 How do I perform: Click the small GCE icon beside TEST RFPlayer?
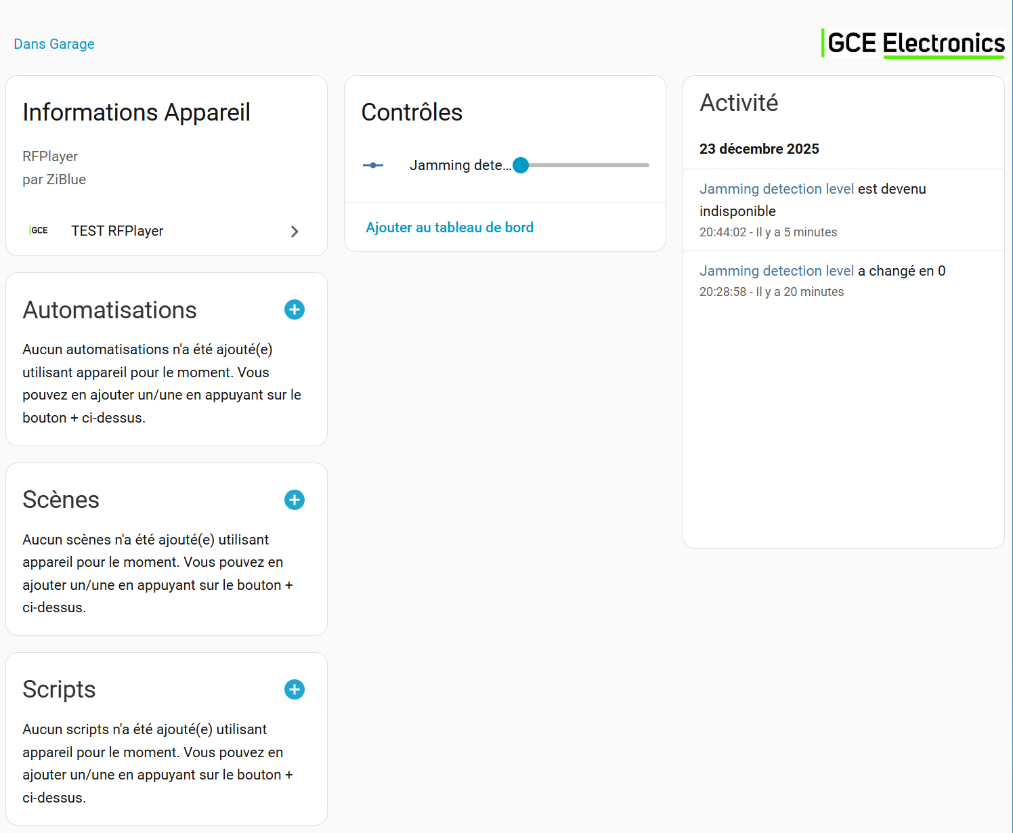coord(39,231)
